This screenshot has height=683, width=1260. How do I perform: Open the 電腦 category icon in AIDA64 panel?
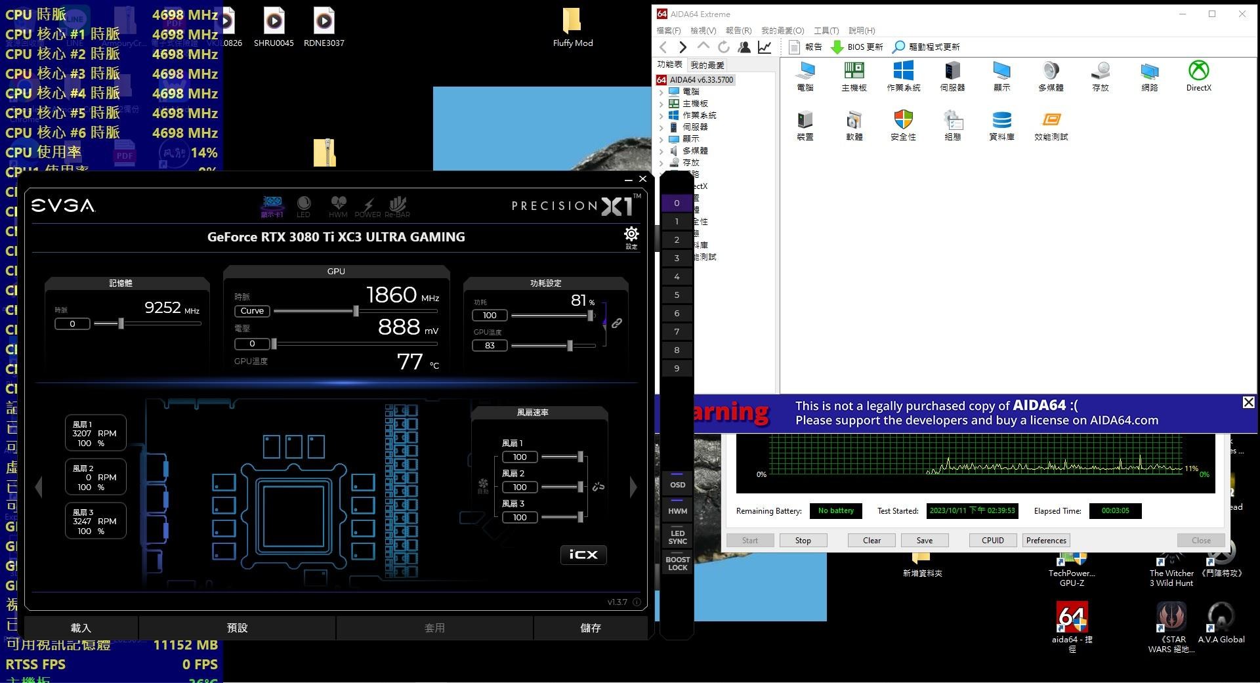pyautogui.click(x=805, y=76)
